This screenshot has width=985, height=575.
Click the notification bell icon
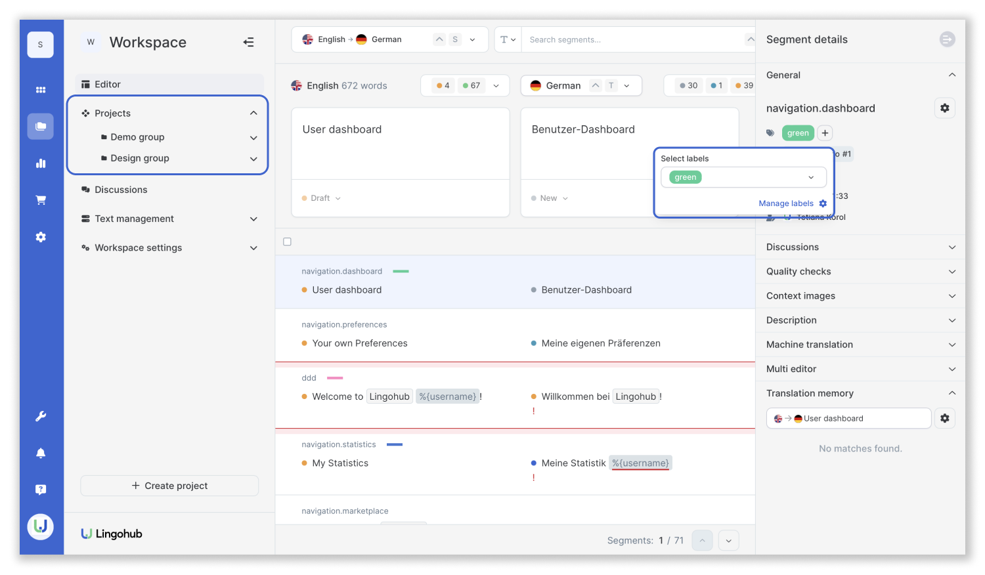coord(41,453)
